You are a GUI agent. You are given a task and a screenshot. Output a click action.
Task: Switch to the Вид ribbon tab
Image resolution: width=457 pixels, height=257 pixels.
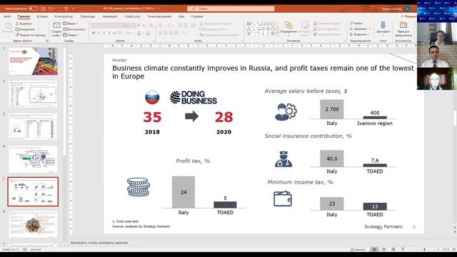pos(181,16)
